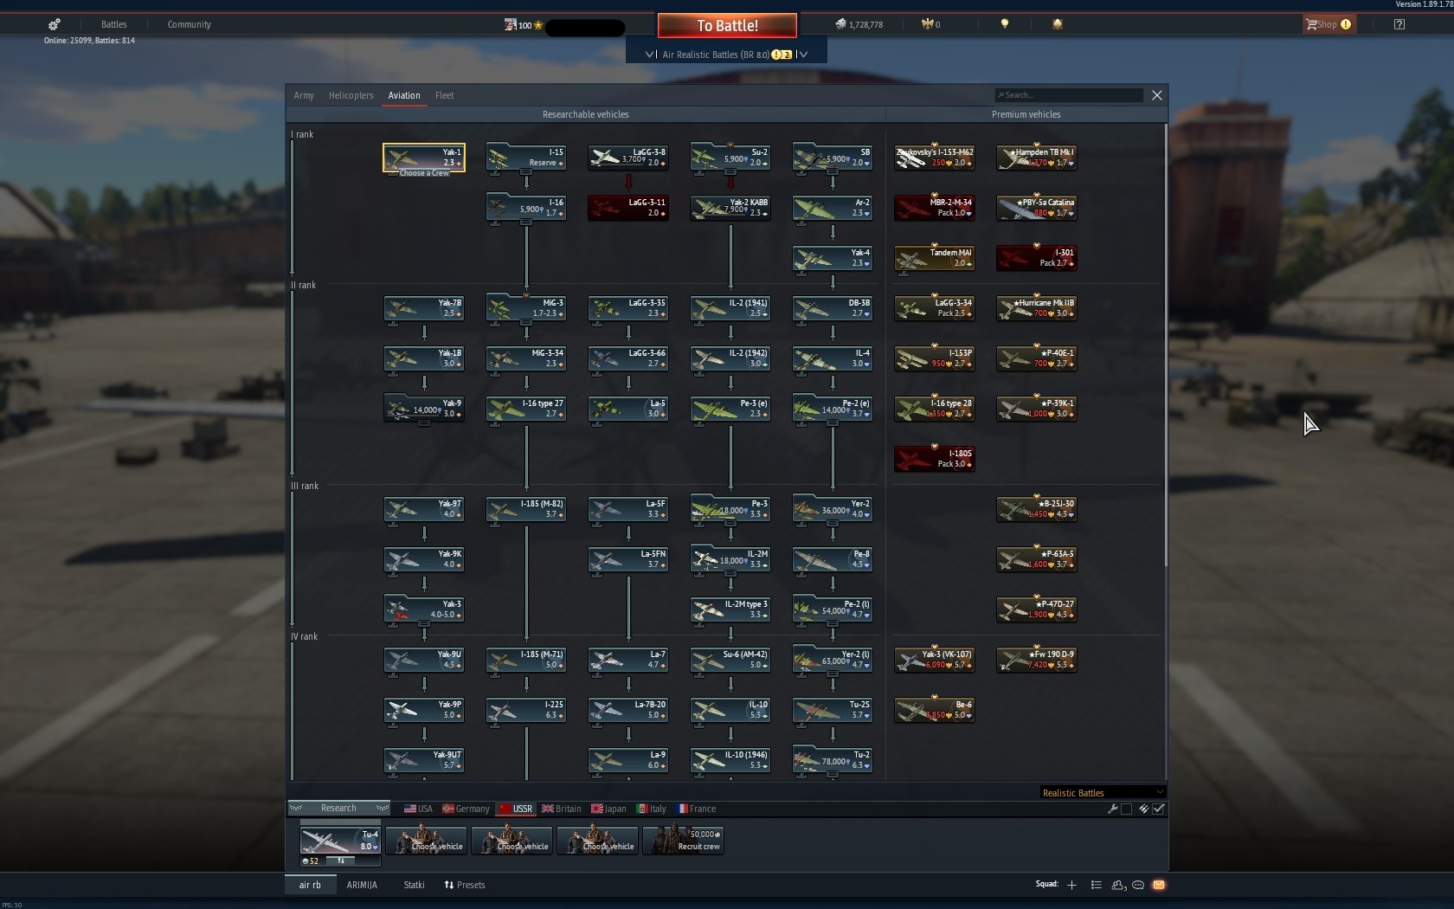Switch to the Fleet tab

click(x=444, y=95)
